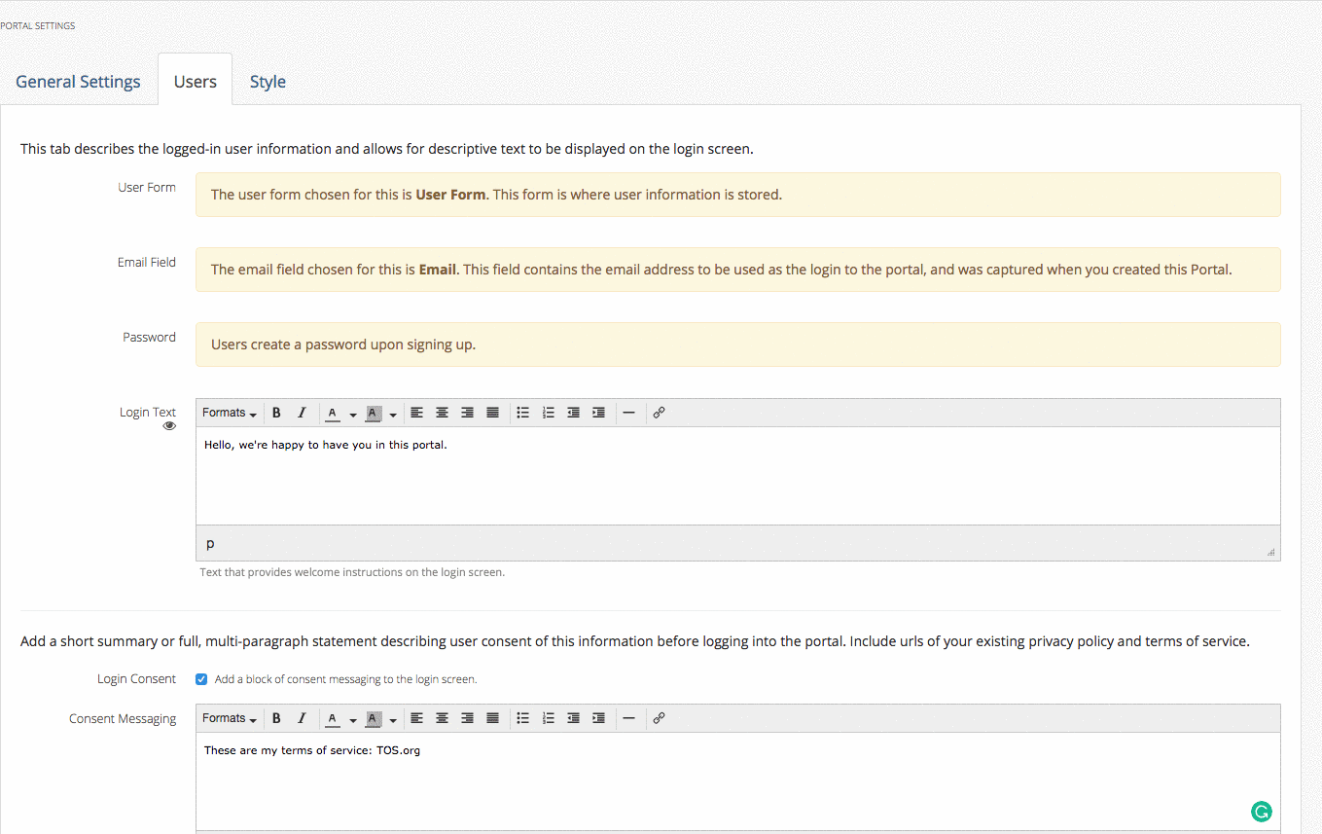The image size is (1322, 834).
Task: Open the Formats dropdown in Login Text toolbar
Action: click(x=229, y=412)
